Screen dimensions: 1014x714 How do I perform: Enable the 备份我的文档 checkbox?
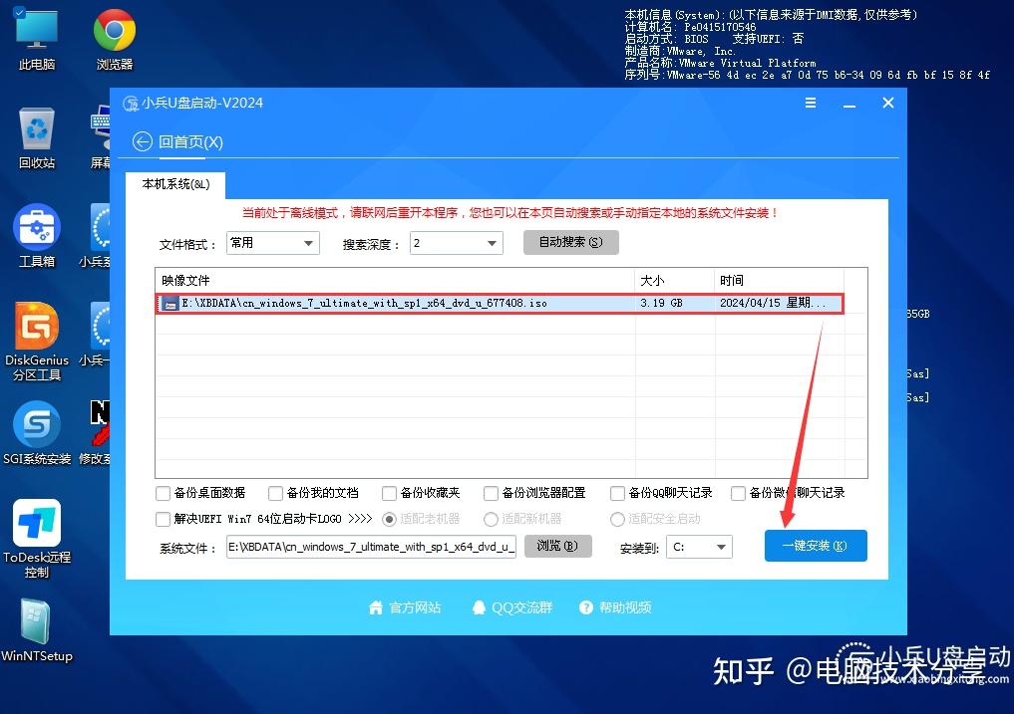pyautogui.click(x=275, y=492)
